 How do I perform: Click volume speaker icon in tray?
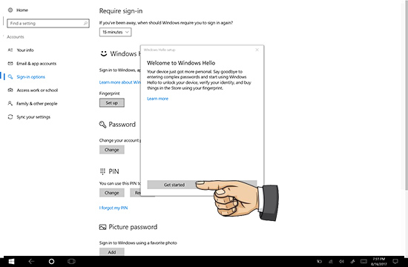point(342,261)
